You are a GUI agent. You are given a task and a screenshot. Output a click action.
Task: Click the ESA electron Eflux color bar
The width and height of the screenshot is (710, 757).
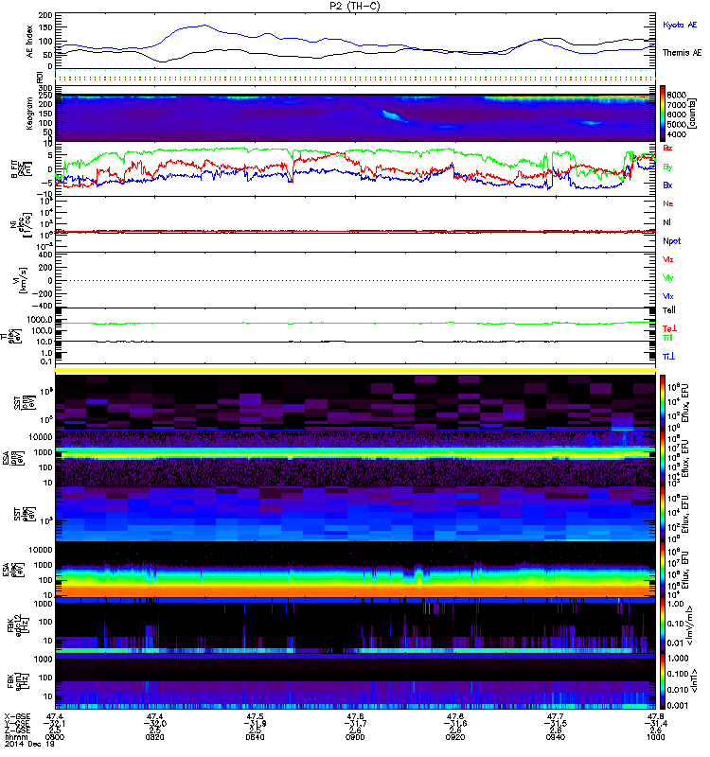663,571
